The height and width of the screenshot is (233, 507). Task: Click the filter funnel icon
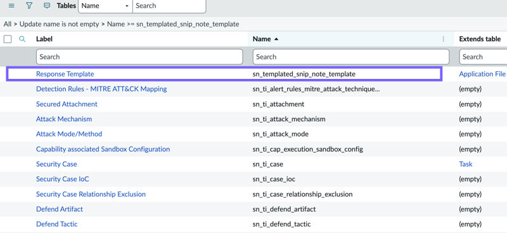[29, 6]
